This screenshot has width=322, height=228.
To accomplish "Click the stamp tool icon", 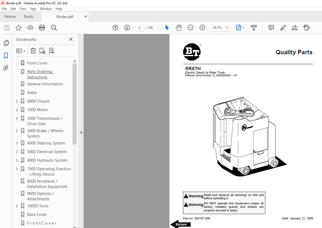I will coord(307,28).
